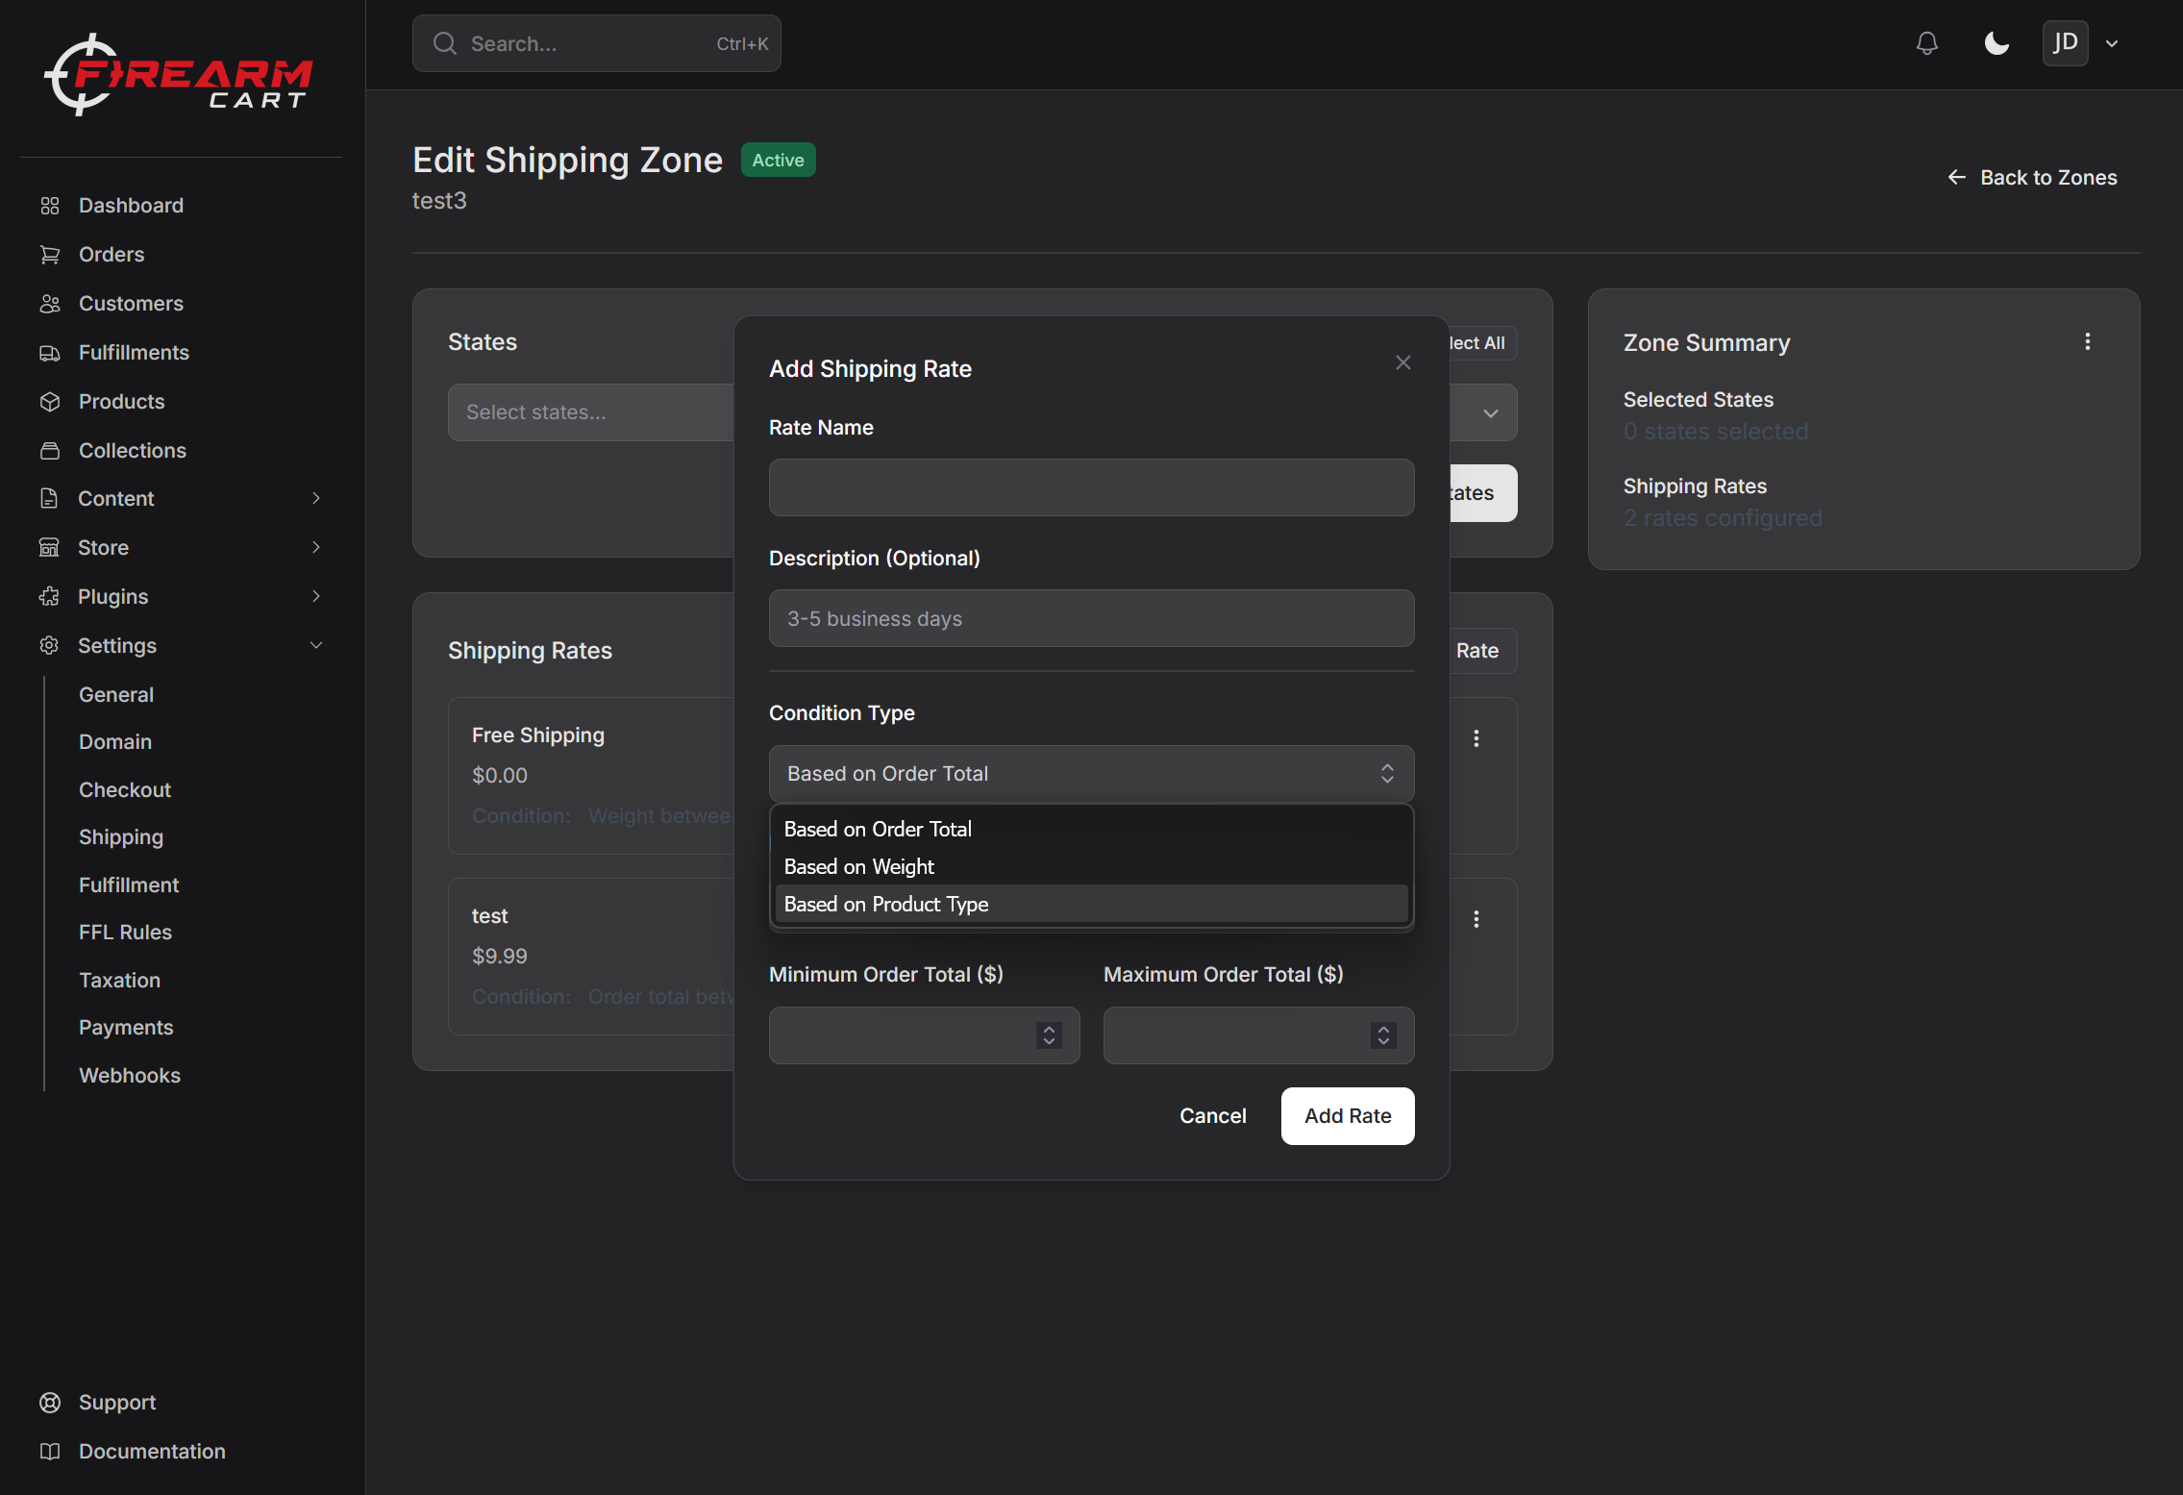Click the Customers sidebar link
The image size is (2183, 1495).
point(131,304)
